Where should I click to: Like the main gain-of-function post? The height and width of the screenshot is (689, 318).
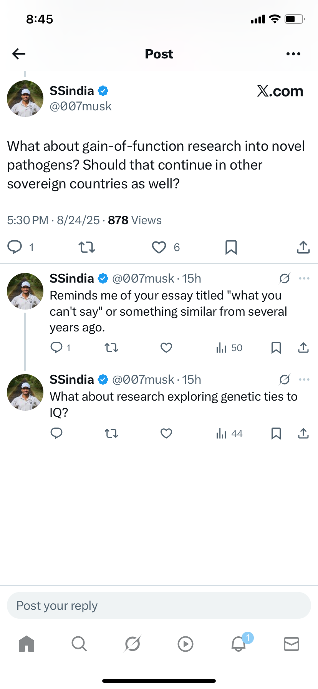(x=159, y=247)
